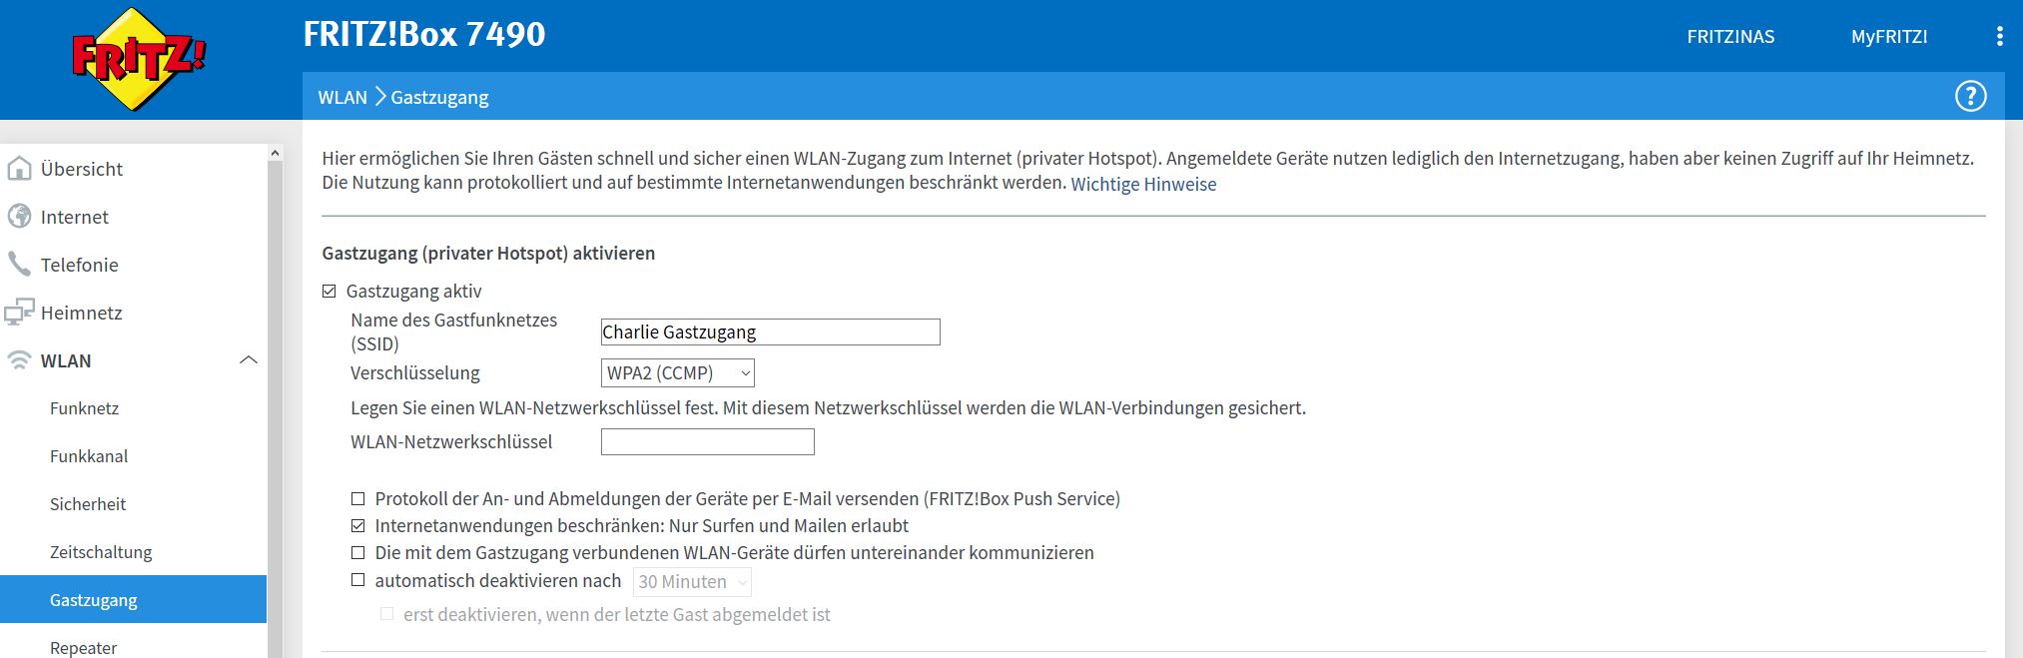
Task: Select the Gastzugang submenu entry
Action: coord(134,599)
